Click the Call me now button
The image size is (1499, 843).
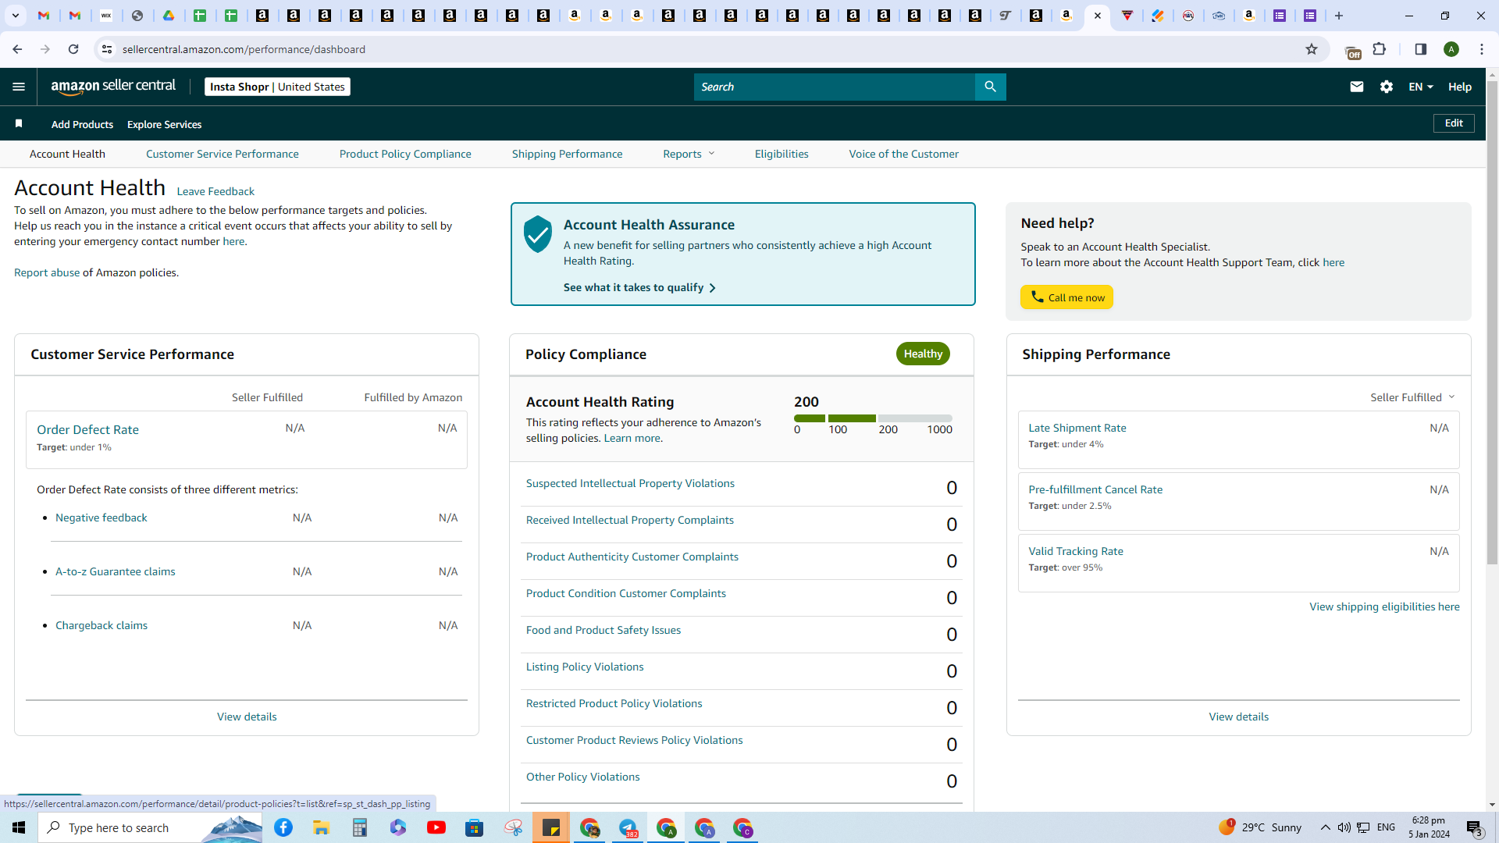[1066, 297]
